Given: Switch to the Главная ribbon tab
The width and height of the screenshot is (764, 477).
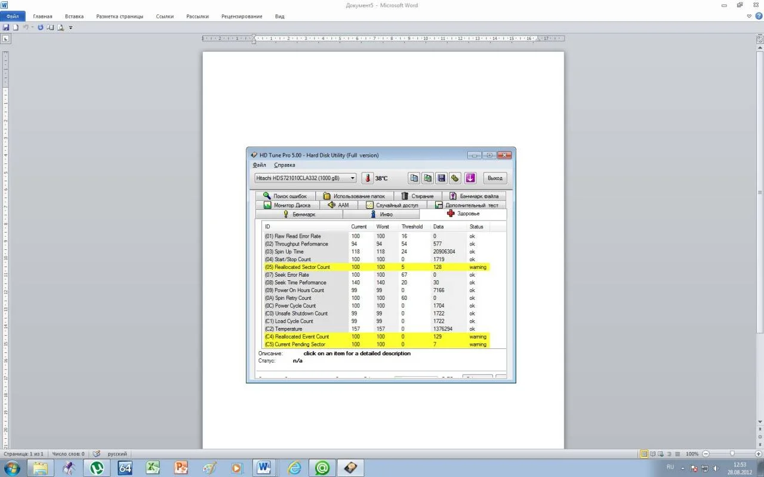Looking at the screenshot, I should click(42, 17).
